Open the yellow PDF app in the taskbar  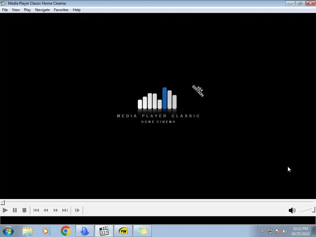(123, 231)
